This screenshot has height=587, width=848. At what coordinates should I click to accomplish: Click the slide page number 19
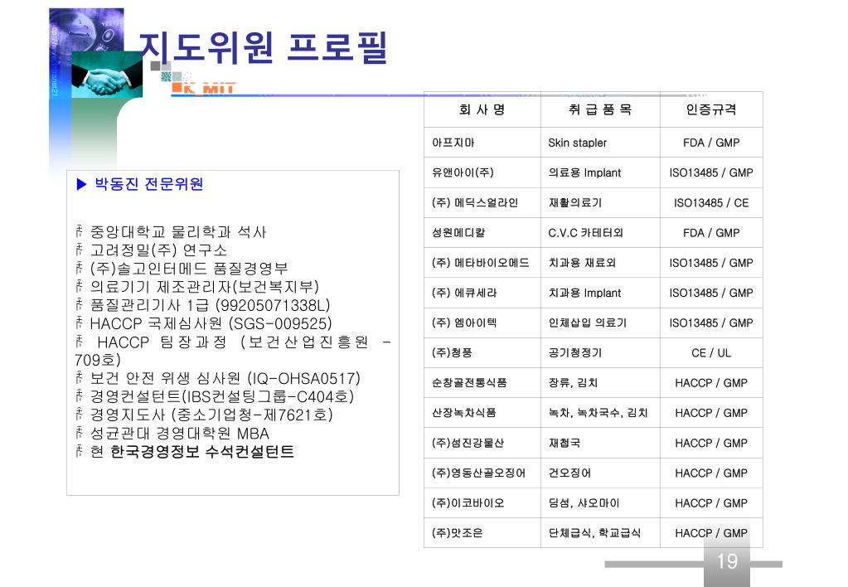(x=727, y=561)
